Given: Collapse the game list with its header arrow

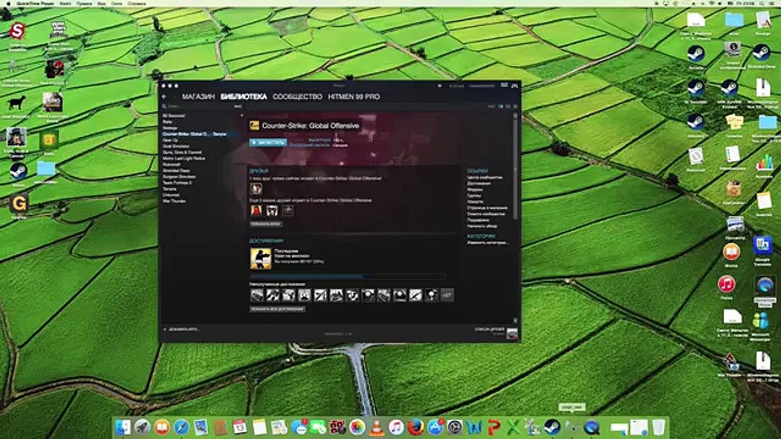Looking at the screenshot, I should (241, 115).
